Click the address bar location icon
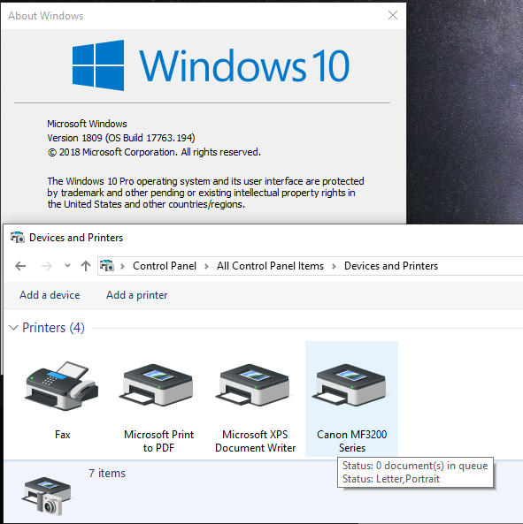Image resolution: width=523 pixels, height=524 pixels. click(x=107, y=266)
